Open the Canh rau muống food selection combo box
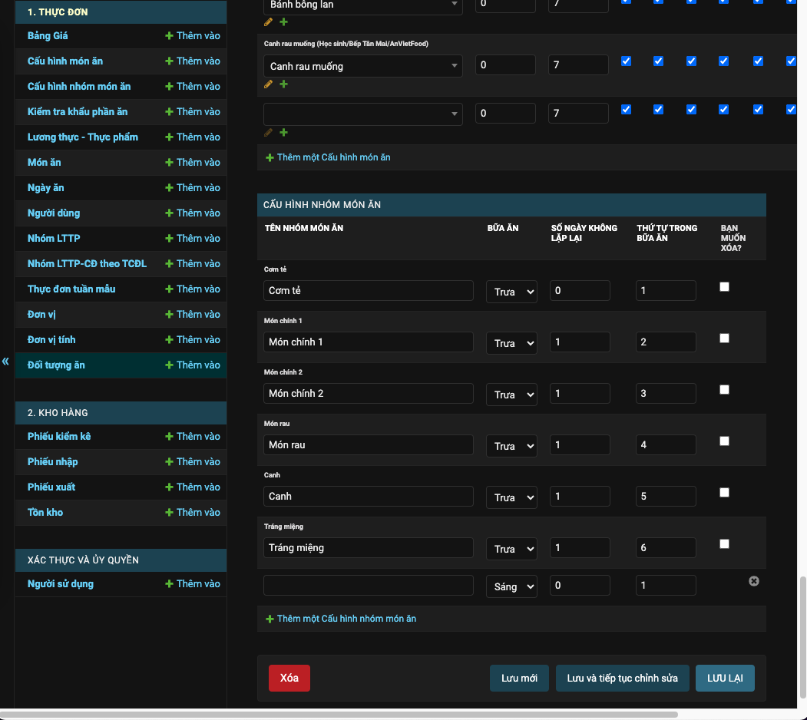807x720 pixels. [362, 66]
